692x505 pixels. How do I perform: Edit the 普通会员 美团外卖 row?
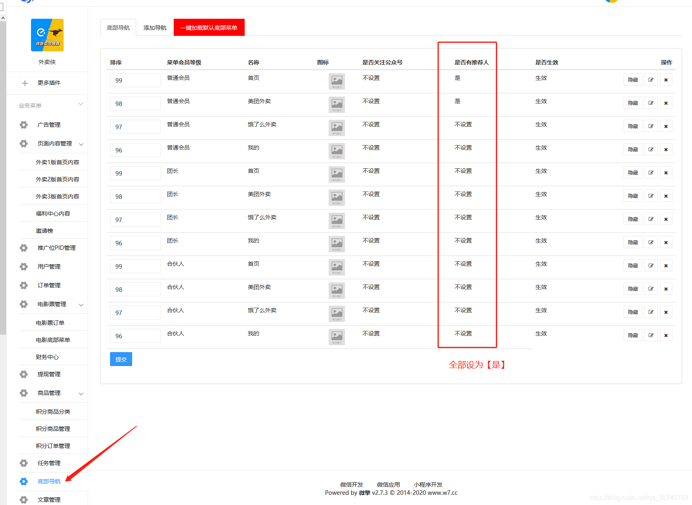651,103
